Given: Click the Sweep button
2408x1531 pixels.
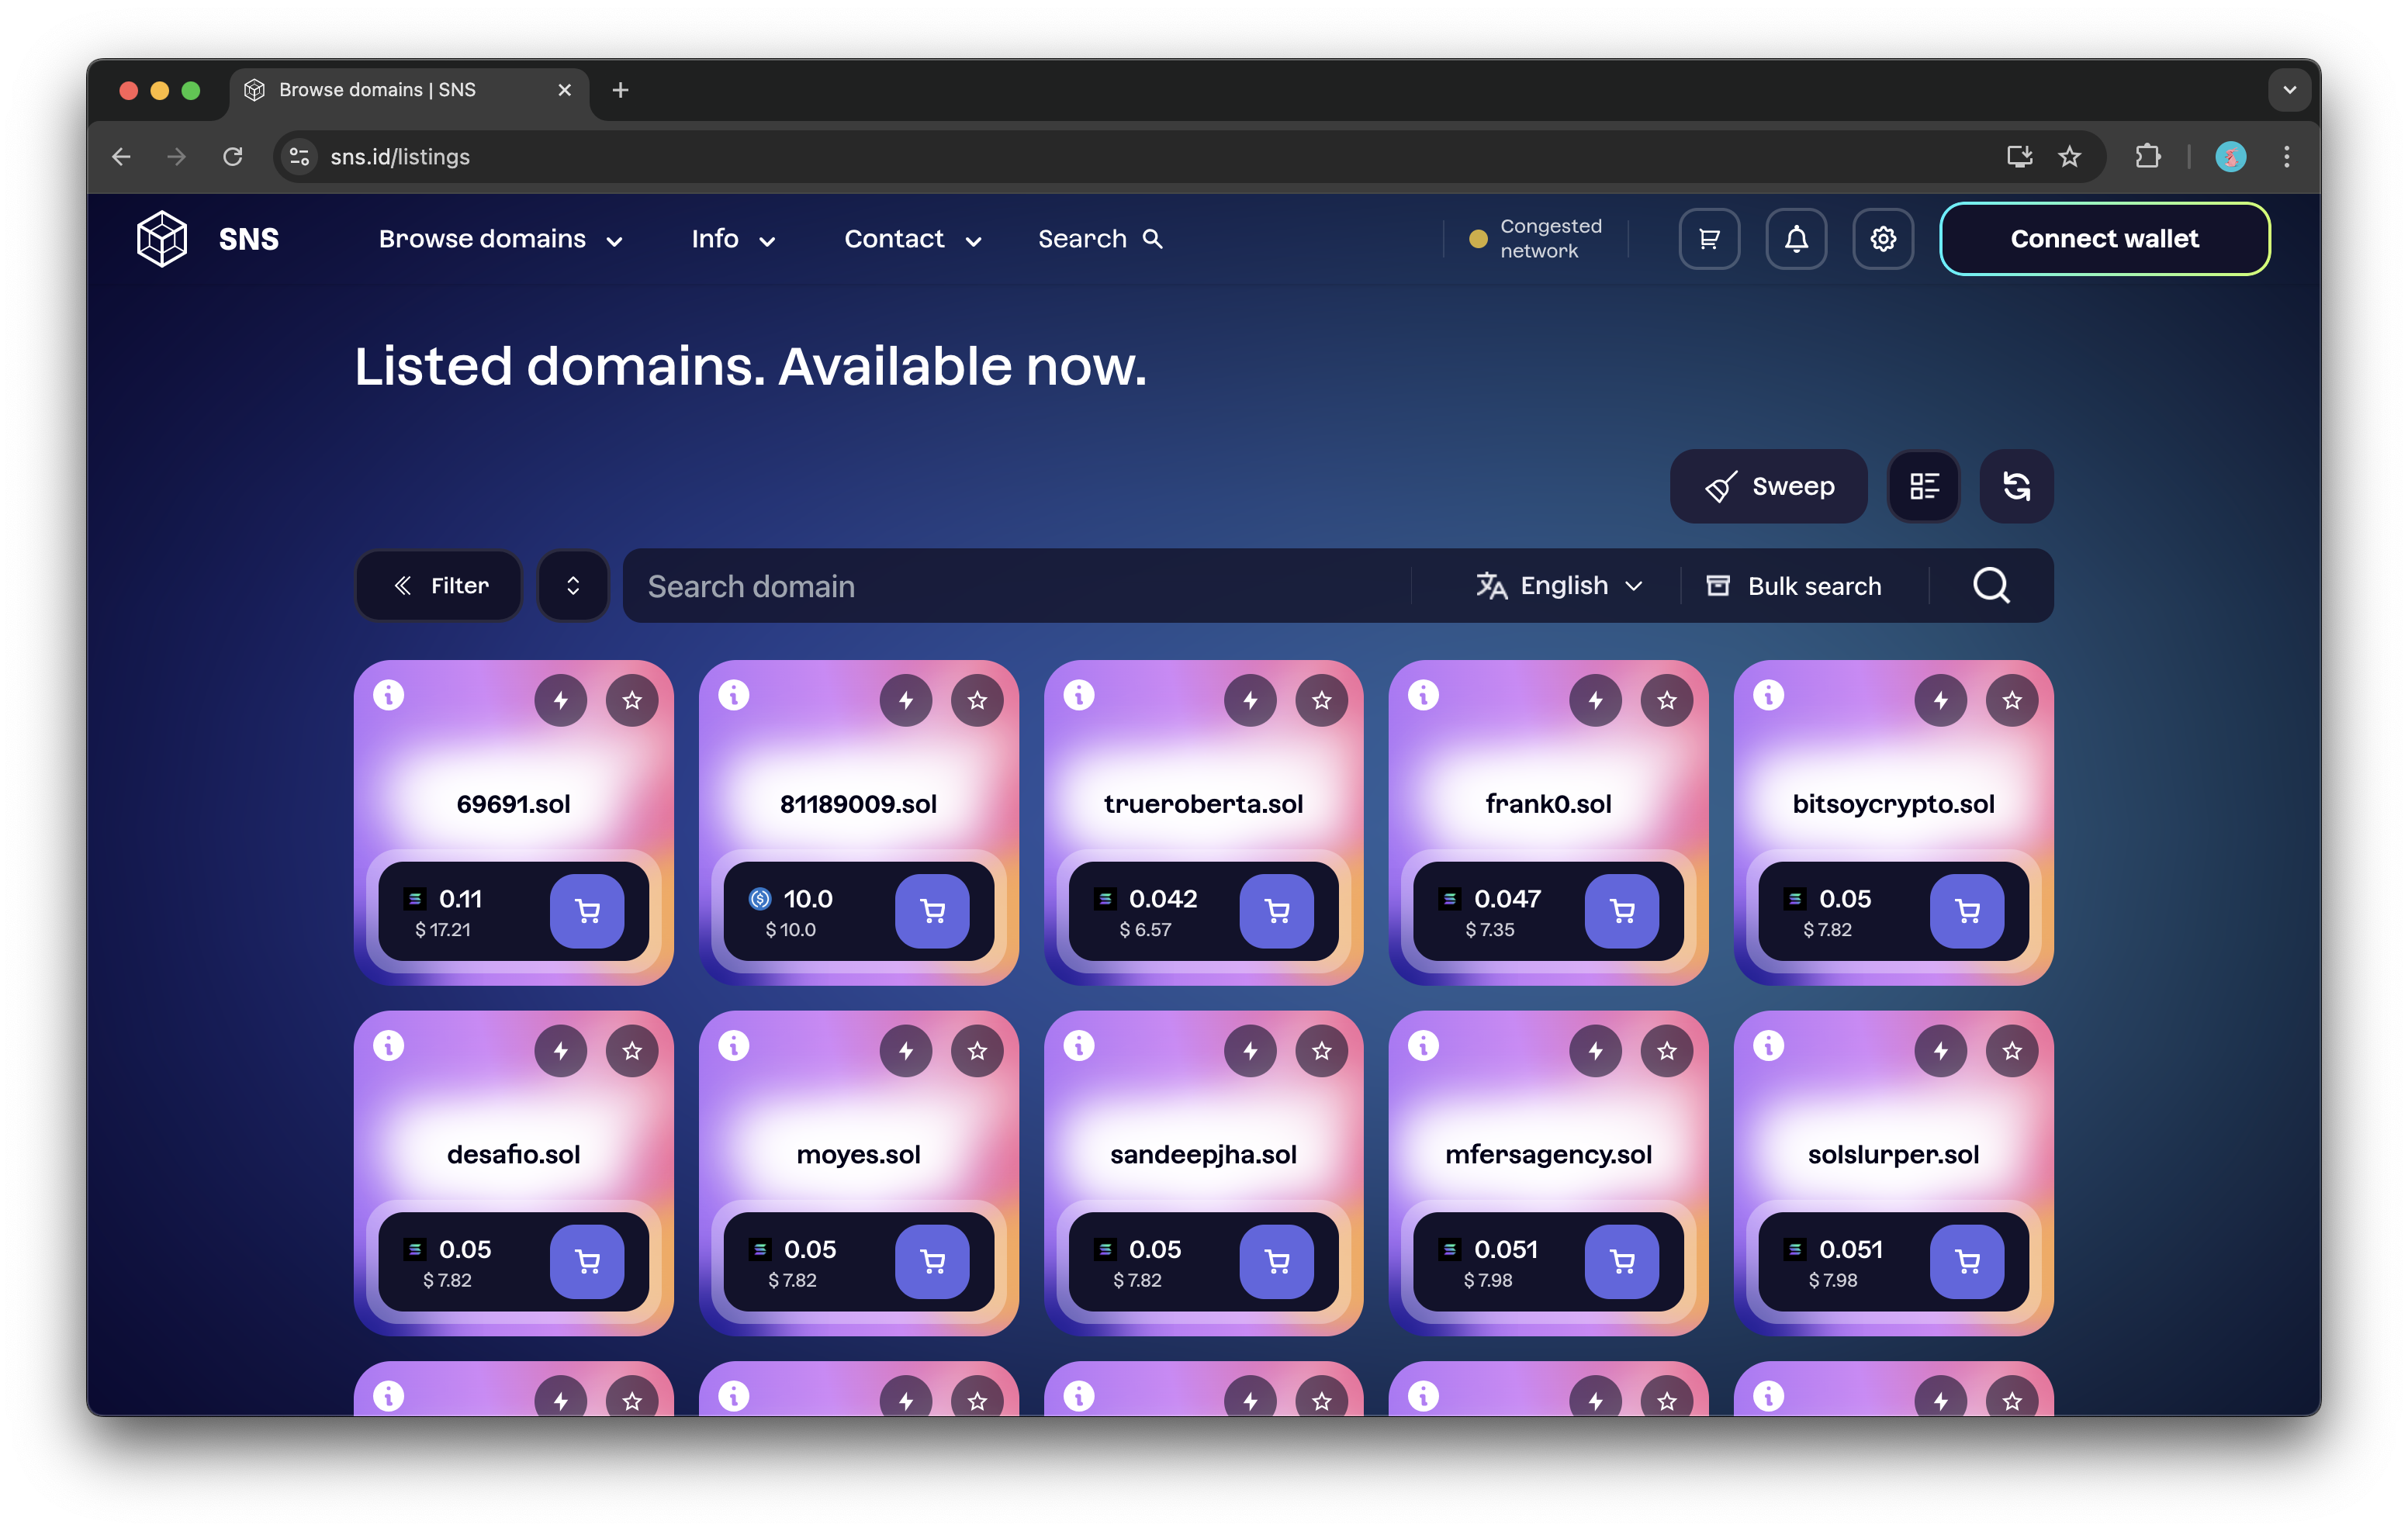Looking at the screenshot, I should click(1768, 486).
